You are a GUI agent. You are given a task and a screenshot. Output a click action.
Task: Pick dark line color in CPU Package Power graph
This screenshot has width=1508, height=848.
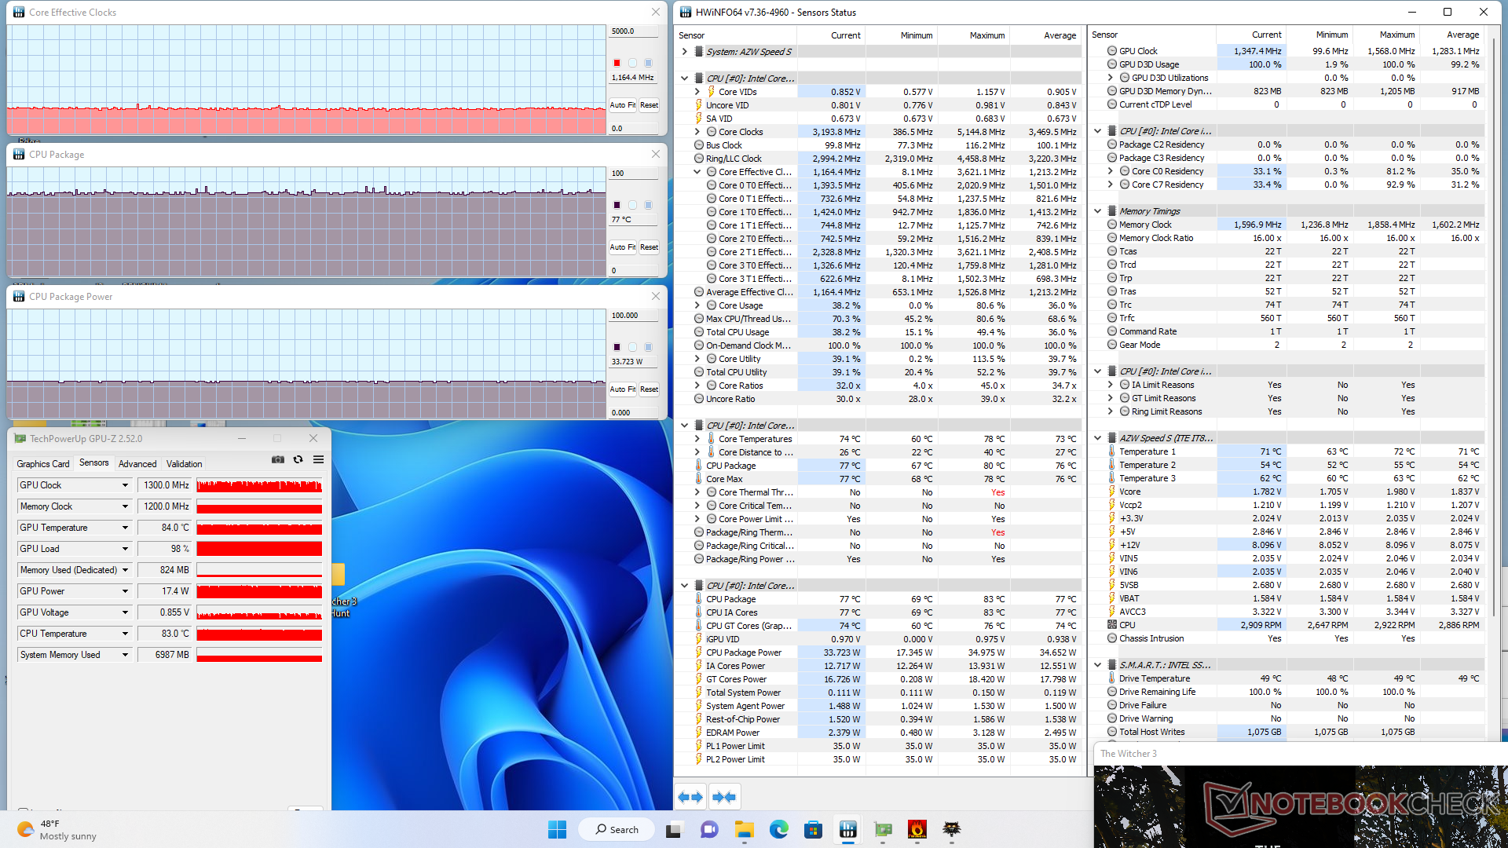617,347
